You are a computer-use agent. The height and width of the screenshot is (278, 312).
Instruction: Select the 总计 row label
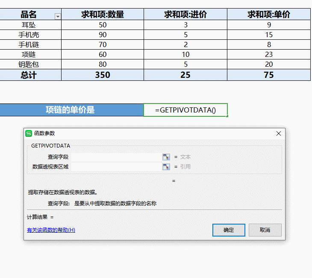(x=30, y=75)
